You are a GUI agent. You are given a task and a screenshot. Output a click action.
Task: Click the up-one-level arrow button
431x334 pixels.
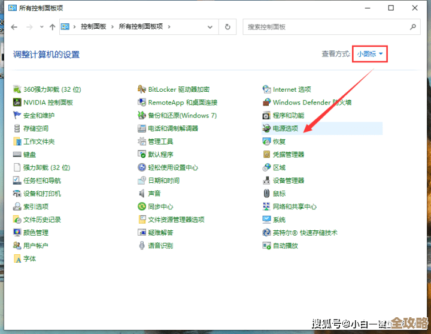(52, 27)
